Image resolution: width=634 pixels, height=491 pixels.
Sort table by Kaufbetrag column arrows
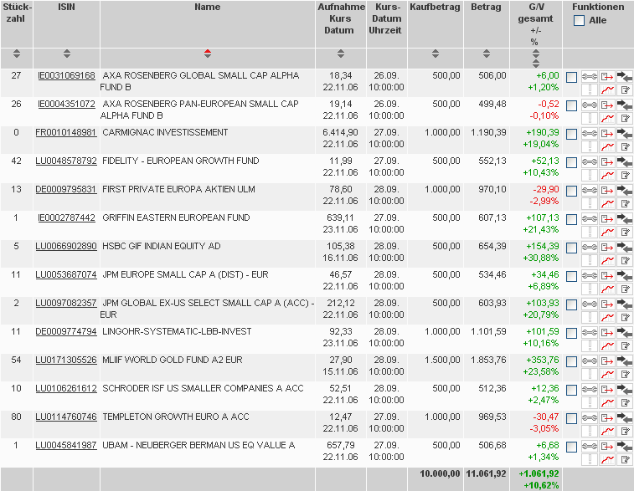pos(435,54)
